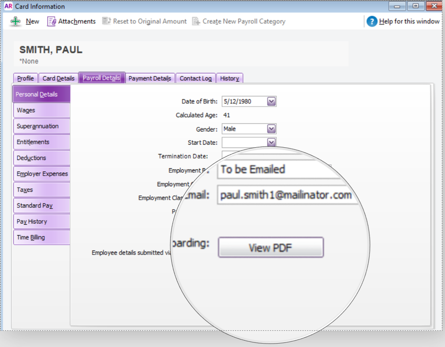
Task: Click the AR application icon in title bar
Action: click(x=8, y=6)
